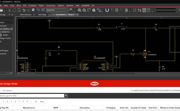Viewport: 180px width, 111px height.
Task: Click the briefcase search part icon
Action: [71, 10]
